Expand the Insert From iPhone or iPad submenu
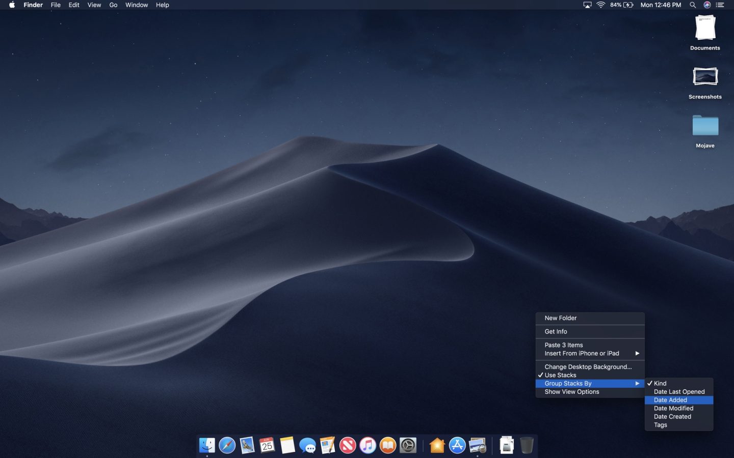The width and height of the screenshot is (734, 458). click(582, 353)
